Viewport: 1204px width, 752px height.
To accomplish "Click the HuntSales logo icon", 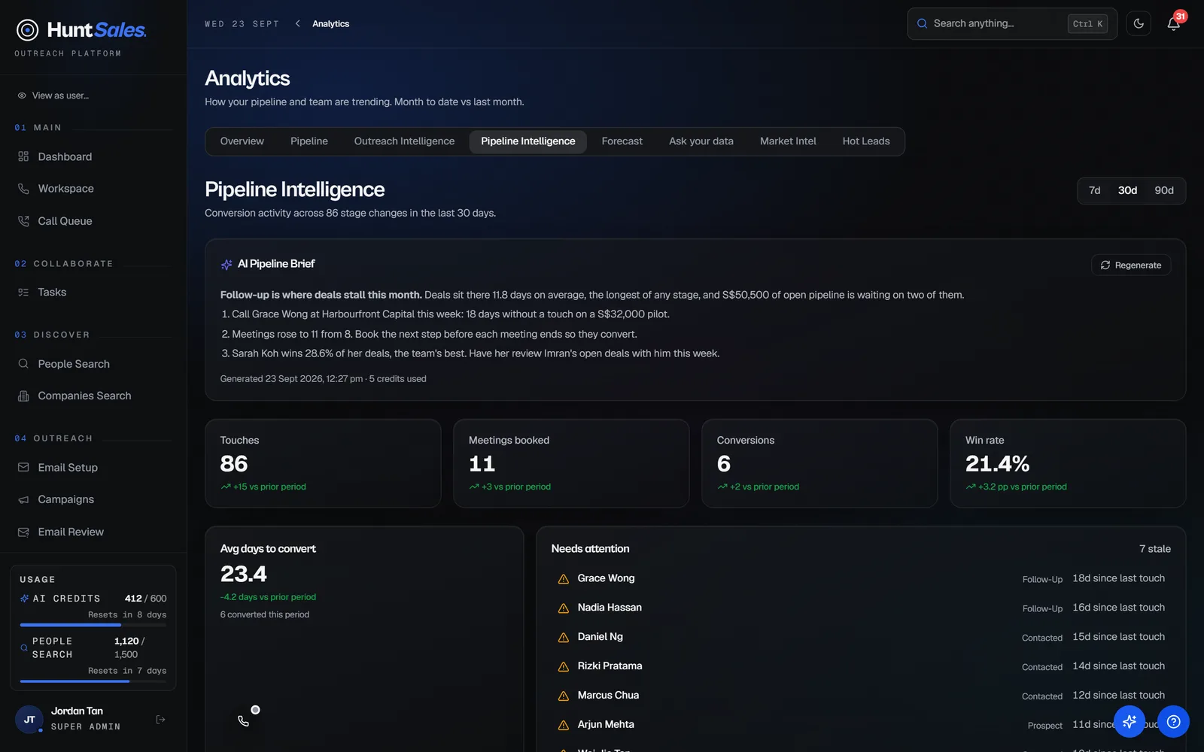I will point(28,30).
